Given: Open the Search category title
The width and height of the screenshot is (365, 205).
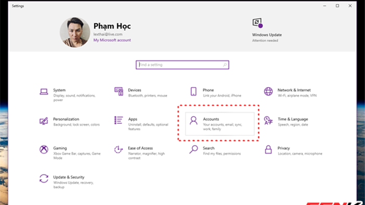Looking at the screenshot, I should click(x=209, y=148).
